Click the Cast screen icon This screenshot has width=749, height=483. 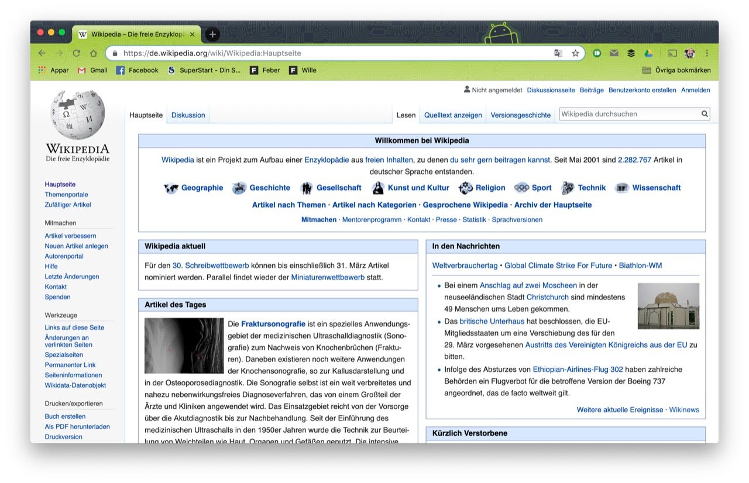tap(672, 53)
